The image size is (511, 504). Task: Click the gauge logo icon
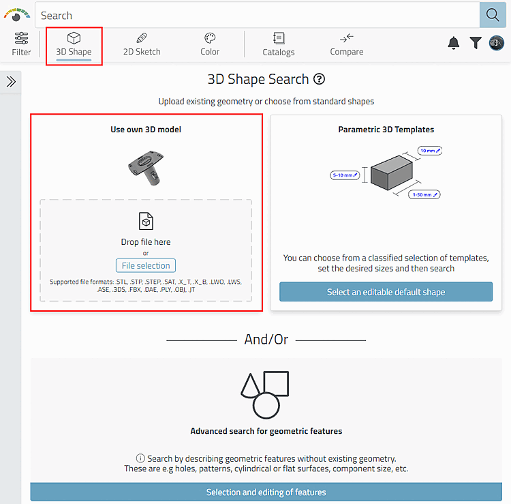click(x=16, y=15)
